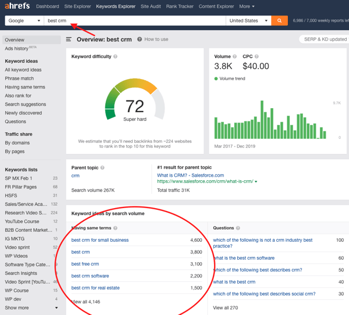
Task: Click the Ahrefs logo
Action: (x=16, y=6)
